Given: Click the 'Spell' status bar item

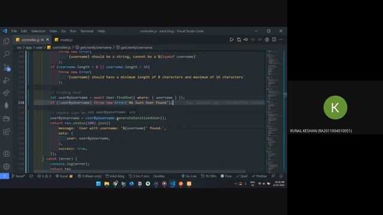Looking at the screenshot, I should click(x=242, y=176).
